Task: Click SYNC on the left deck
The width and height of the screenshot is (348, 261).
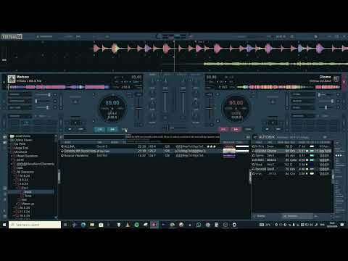Action: point(125,130)
